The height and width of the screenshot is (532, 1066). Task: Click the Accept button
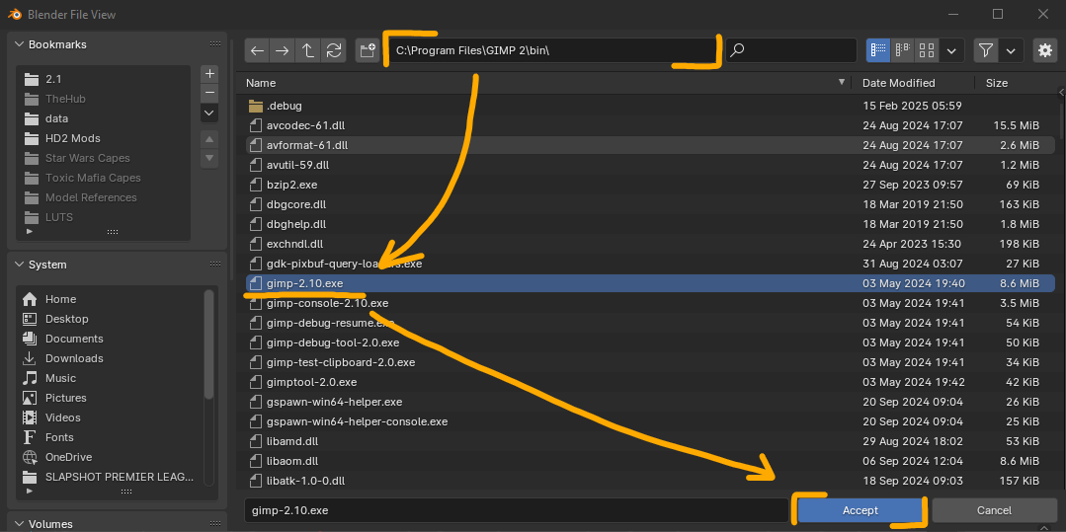[860, 510]
